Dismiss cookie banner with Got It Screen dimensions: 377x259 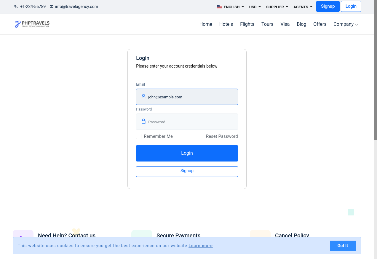(x=342, y=246)
